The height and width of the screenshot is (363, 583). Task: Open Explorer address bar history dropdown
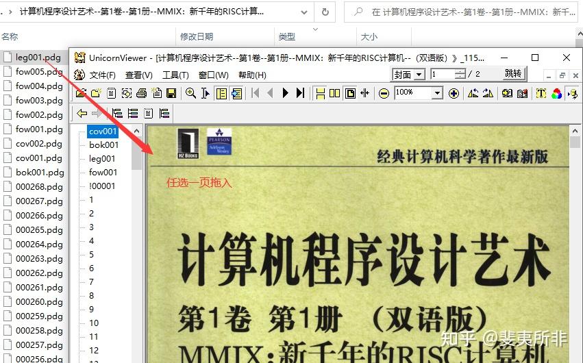[304, 12]
